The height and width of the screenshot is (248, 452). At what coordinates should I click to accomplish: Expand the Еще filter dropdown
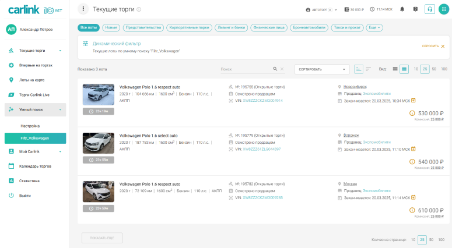coord(375,27)
